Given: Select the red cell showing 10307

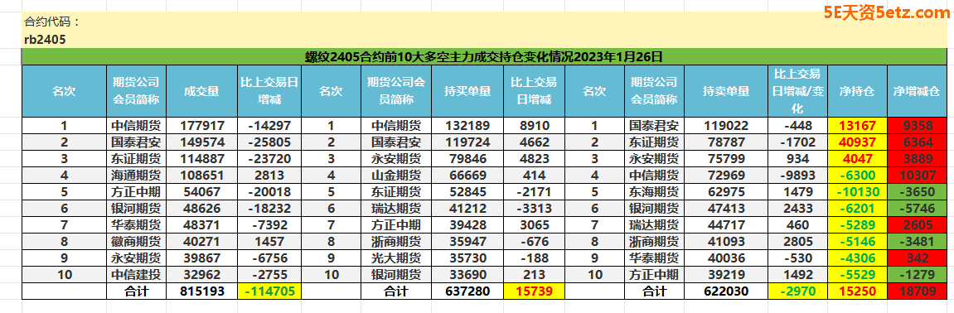Looking at the screenshot, I should (916, 175).
